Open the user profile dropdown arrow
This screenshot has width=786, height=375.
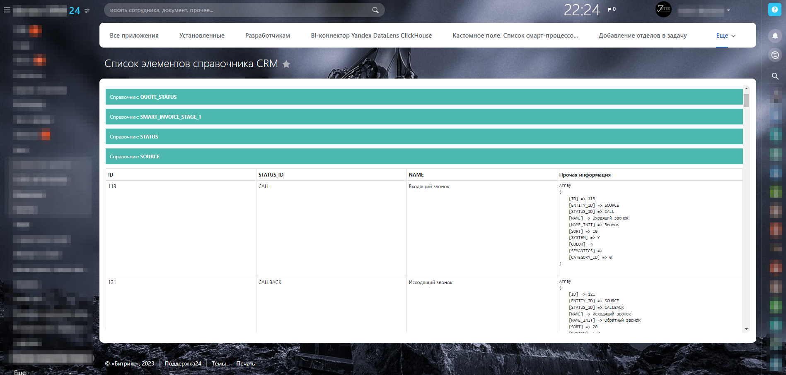728,10
